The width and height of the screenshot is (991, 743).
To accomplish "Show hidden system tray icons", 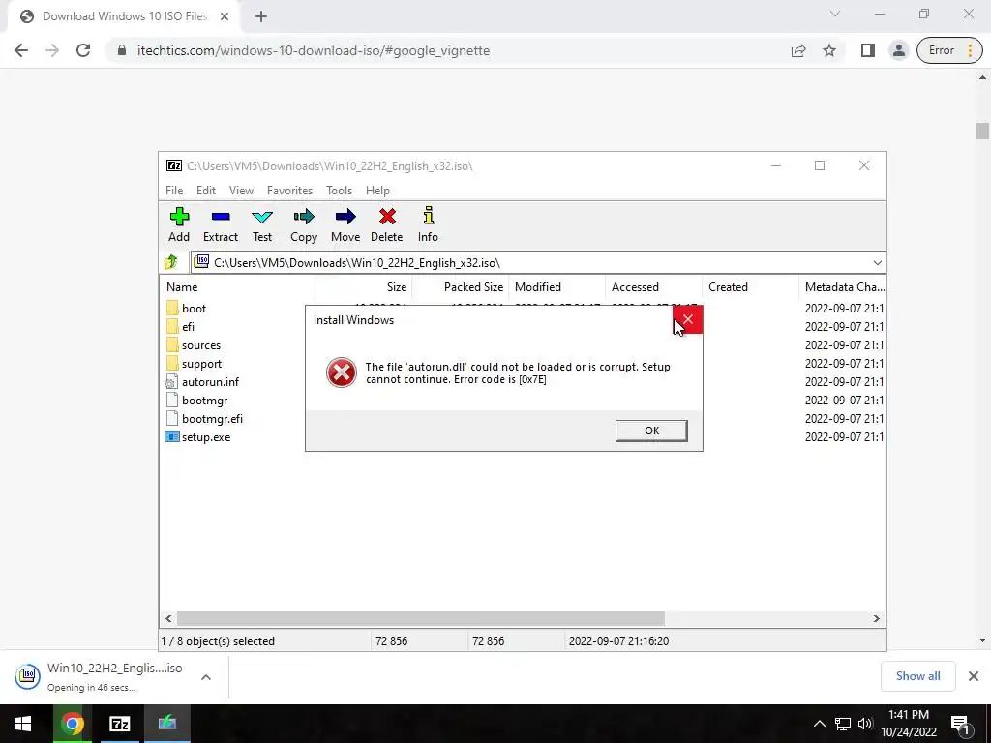I will [x=819, y=724].
